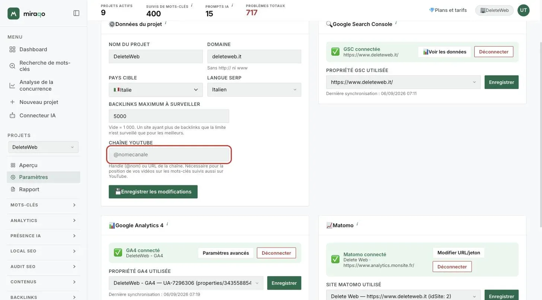Expand the CONTENUS section
The width and height of the screenshot is (542, 300).
tap(43, 282)
